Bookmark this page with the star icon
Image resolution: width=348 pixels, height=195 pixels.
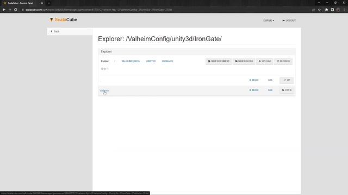coord(319,10)
